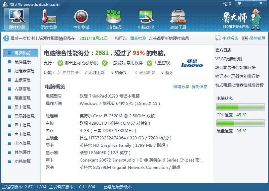Click the 无线上网 feature label

pos(97,73)
